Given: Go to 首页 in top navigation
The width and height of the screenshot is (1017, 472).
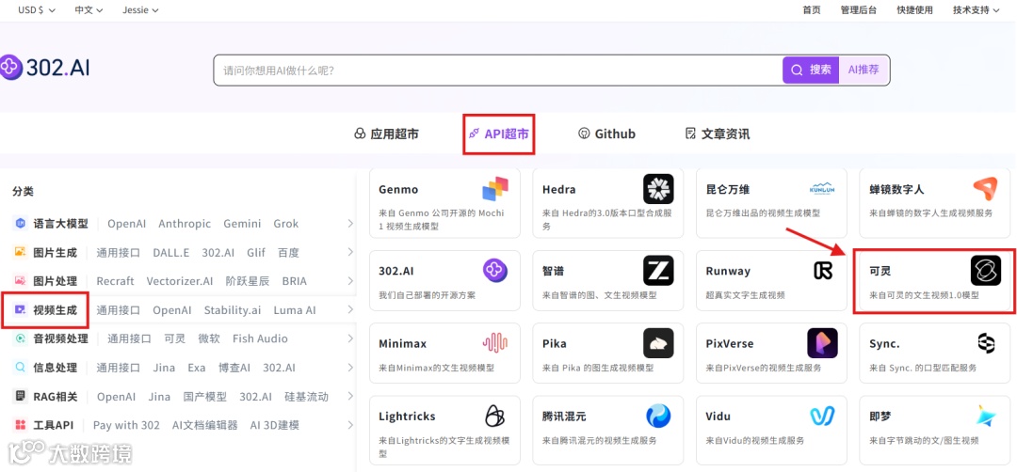Looking at the screenshot, I should [812, 9].
